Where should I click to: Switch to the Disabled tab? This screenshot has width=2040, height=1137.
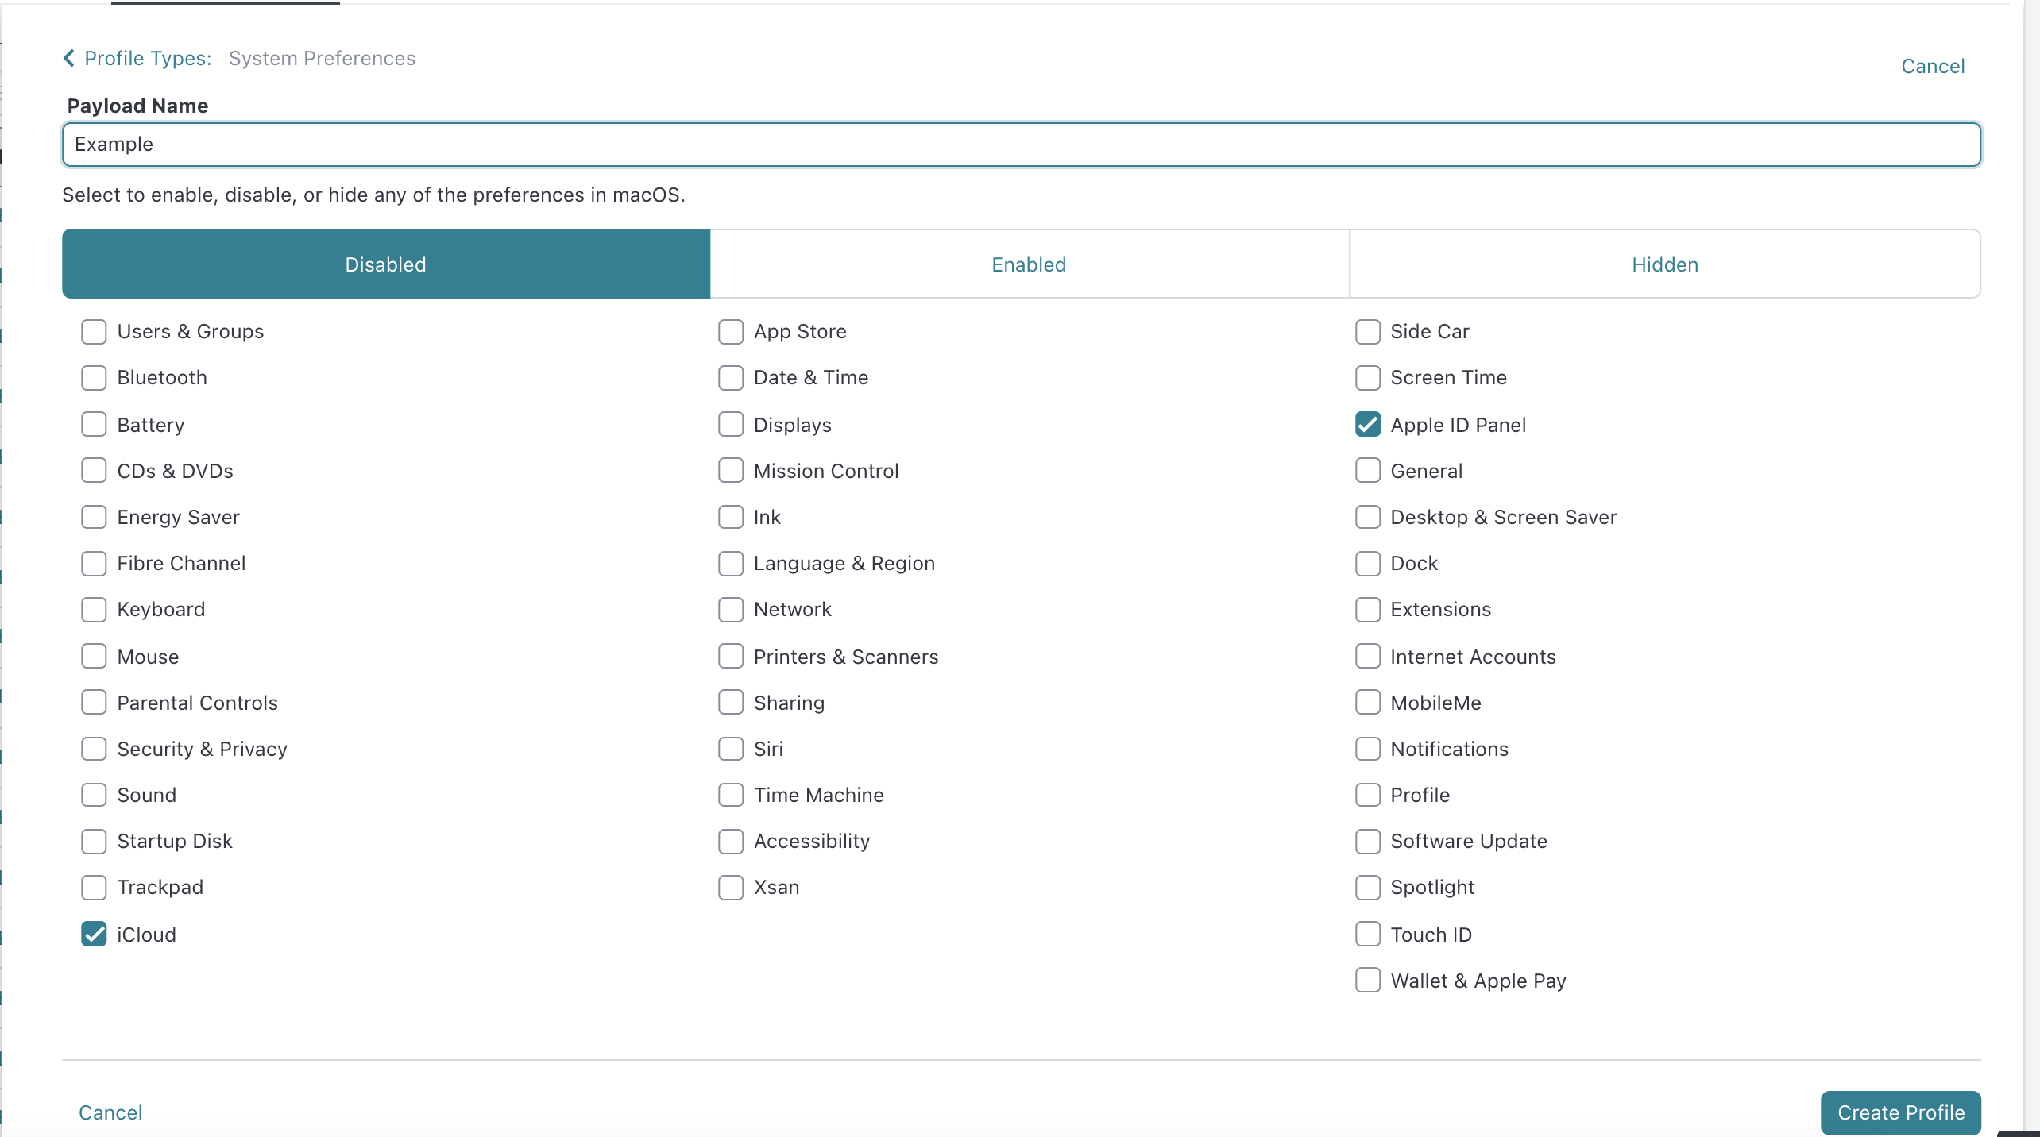point(386,264)
